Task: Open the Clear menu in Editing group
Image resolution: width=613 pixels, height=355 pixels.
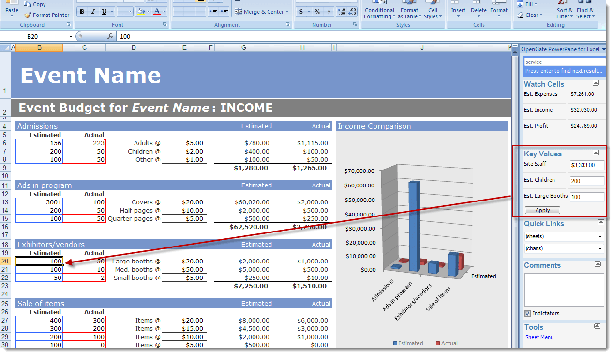Action: (x=531, y=15)
